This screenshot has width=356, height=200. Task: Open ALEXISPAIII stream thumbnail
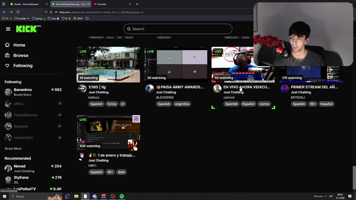point(176,64)
